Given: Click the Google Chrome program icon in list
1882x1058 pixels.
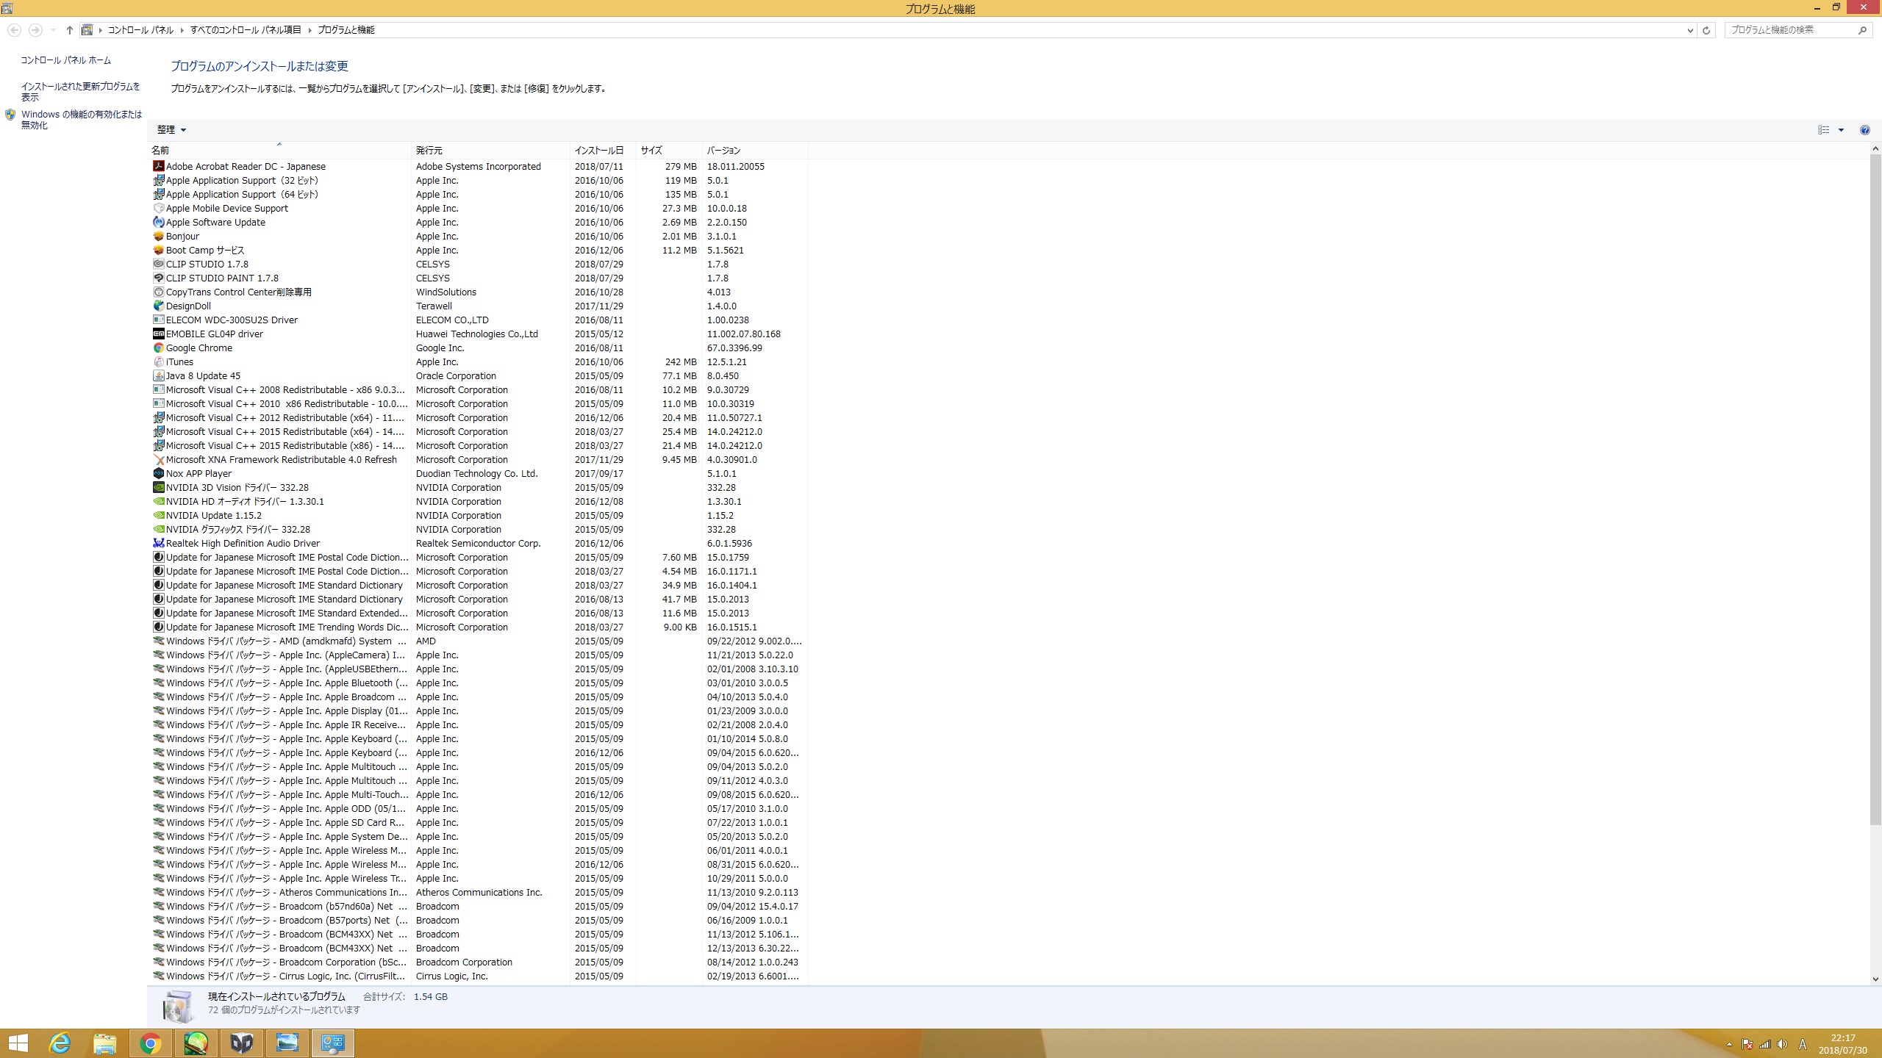Looking at the screenshot, I should 158,348.
